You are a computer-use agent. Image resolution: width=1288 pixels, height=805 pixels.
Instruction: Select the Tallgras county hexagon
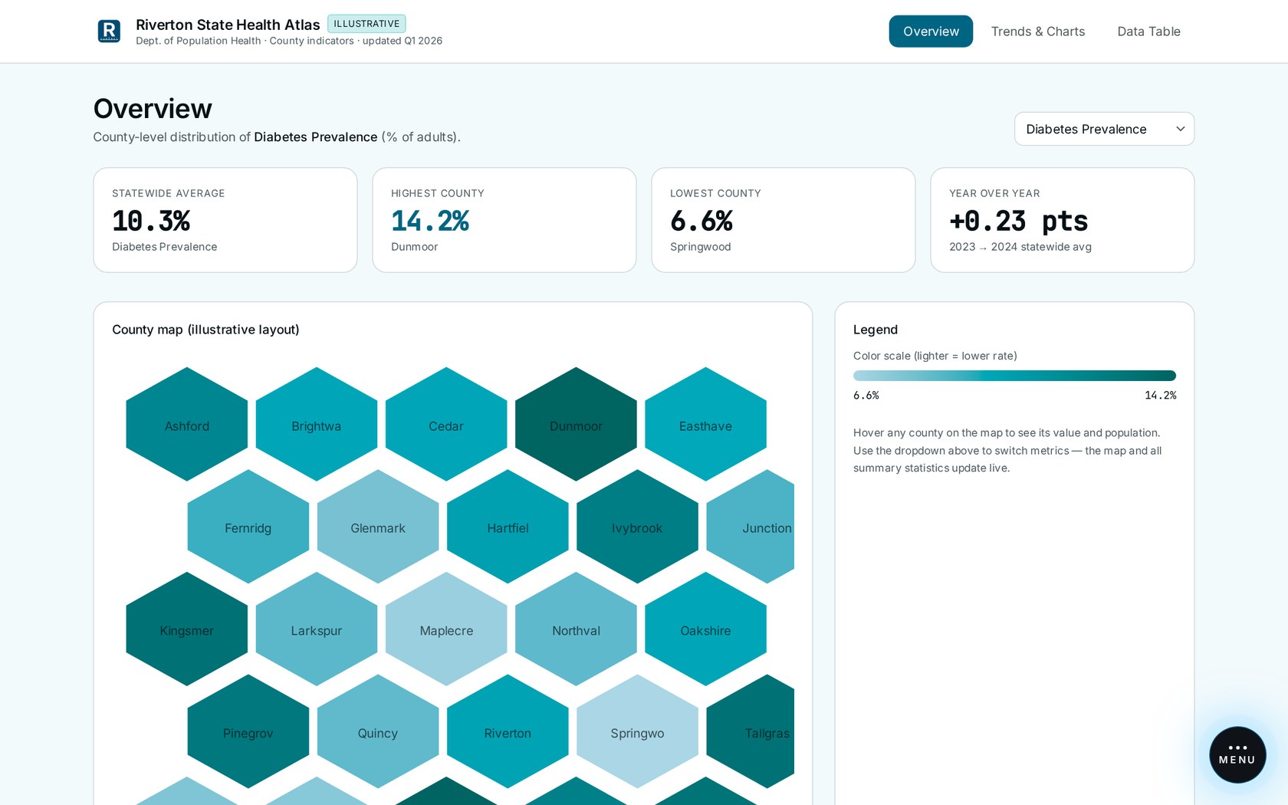(751, 731)
